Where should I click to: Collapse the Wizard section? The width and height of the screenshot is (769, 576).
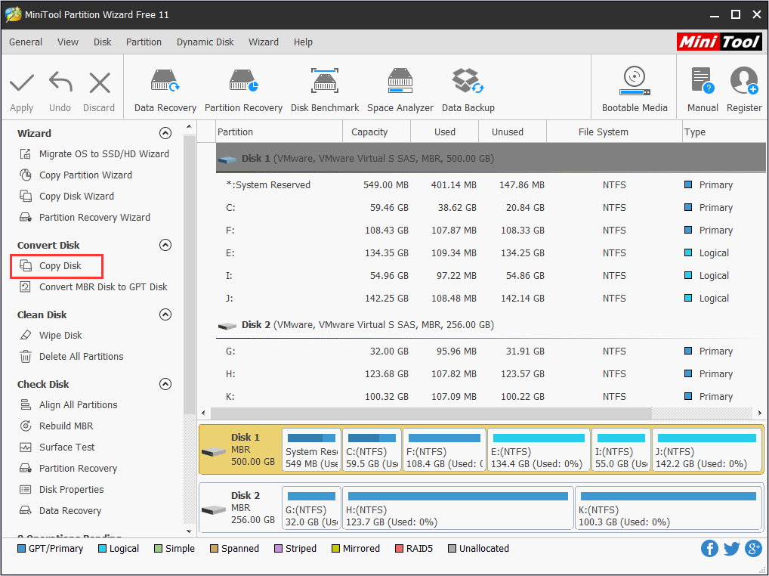[x=165, y=133]
